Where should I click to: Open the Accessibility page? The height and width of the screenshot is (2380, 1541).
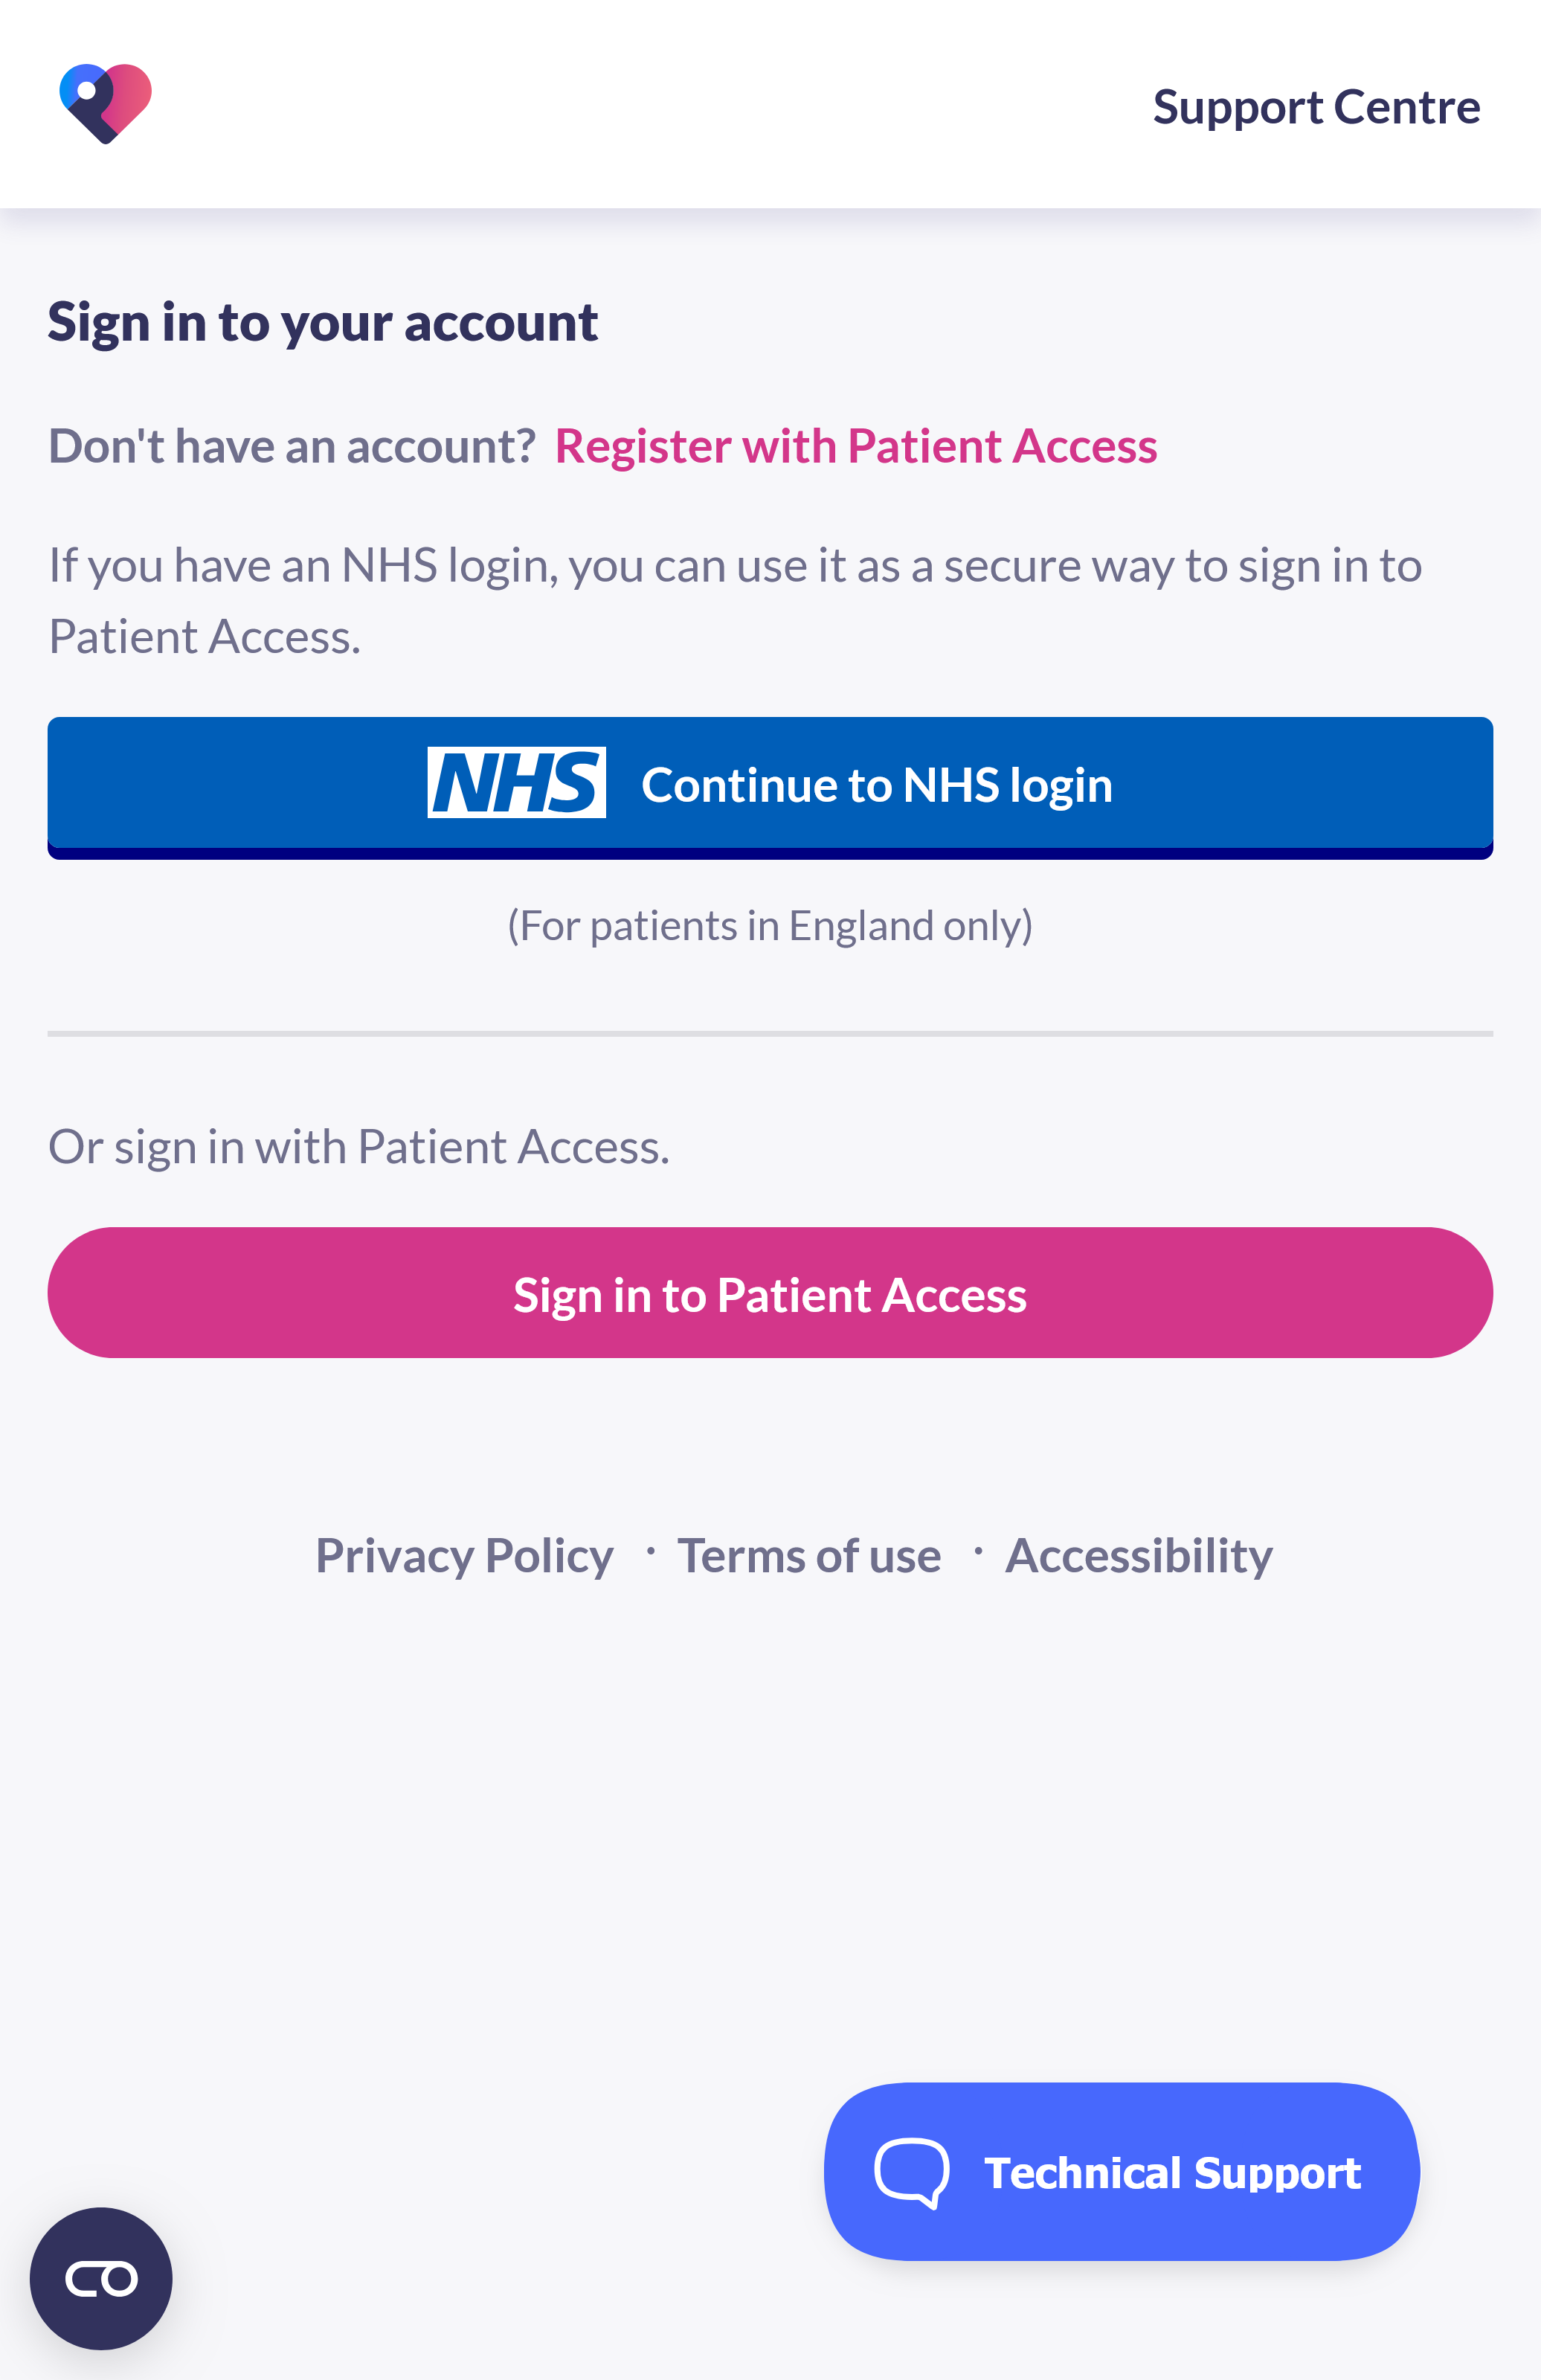point(1138,1554)
